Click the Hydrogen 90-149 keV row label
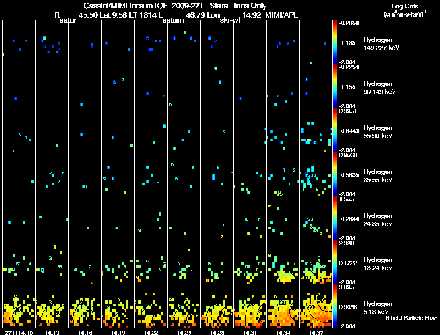 (379, 88)
